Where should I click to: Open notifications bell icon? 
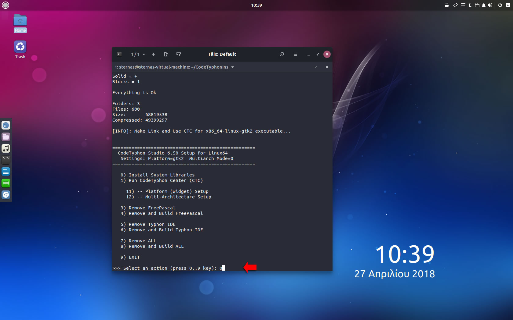484,5
